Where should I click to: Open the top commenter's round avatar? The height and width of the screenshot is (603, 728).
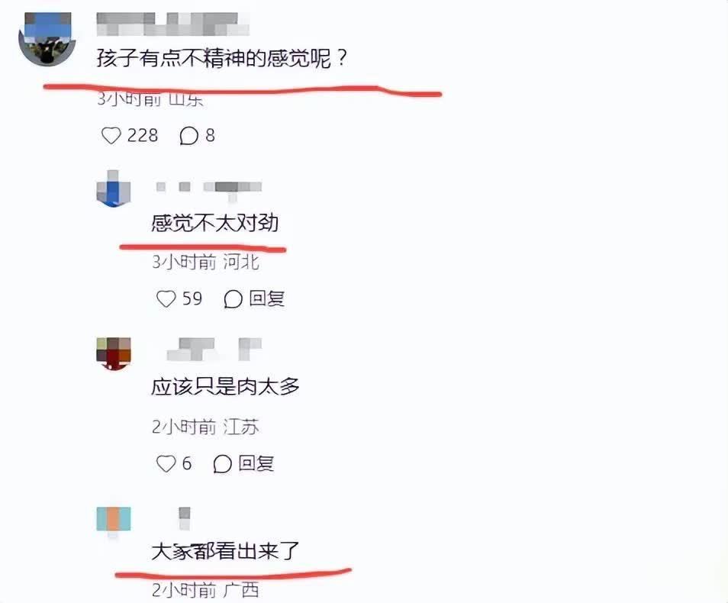[x=47, y=39]
